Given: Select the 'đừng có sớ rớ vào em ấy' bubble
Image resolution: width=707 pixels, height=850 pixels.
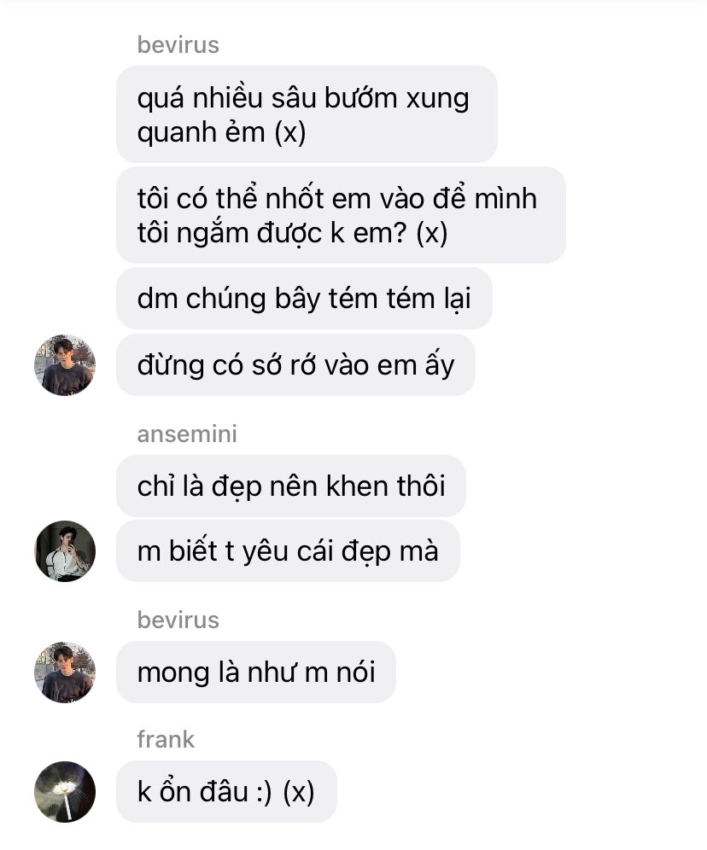Looking at the screenshot, I should point(295,364).
